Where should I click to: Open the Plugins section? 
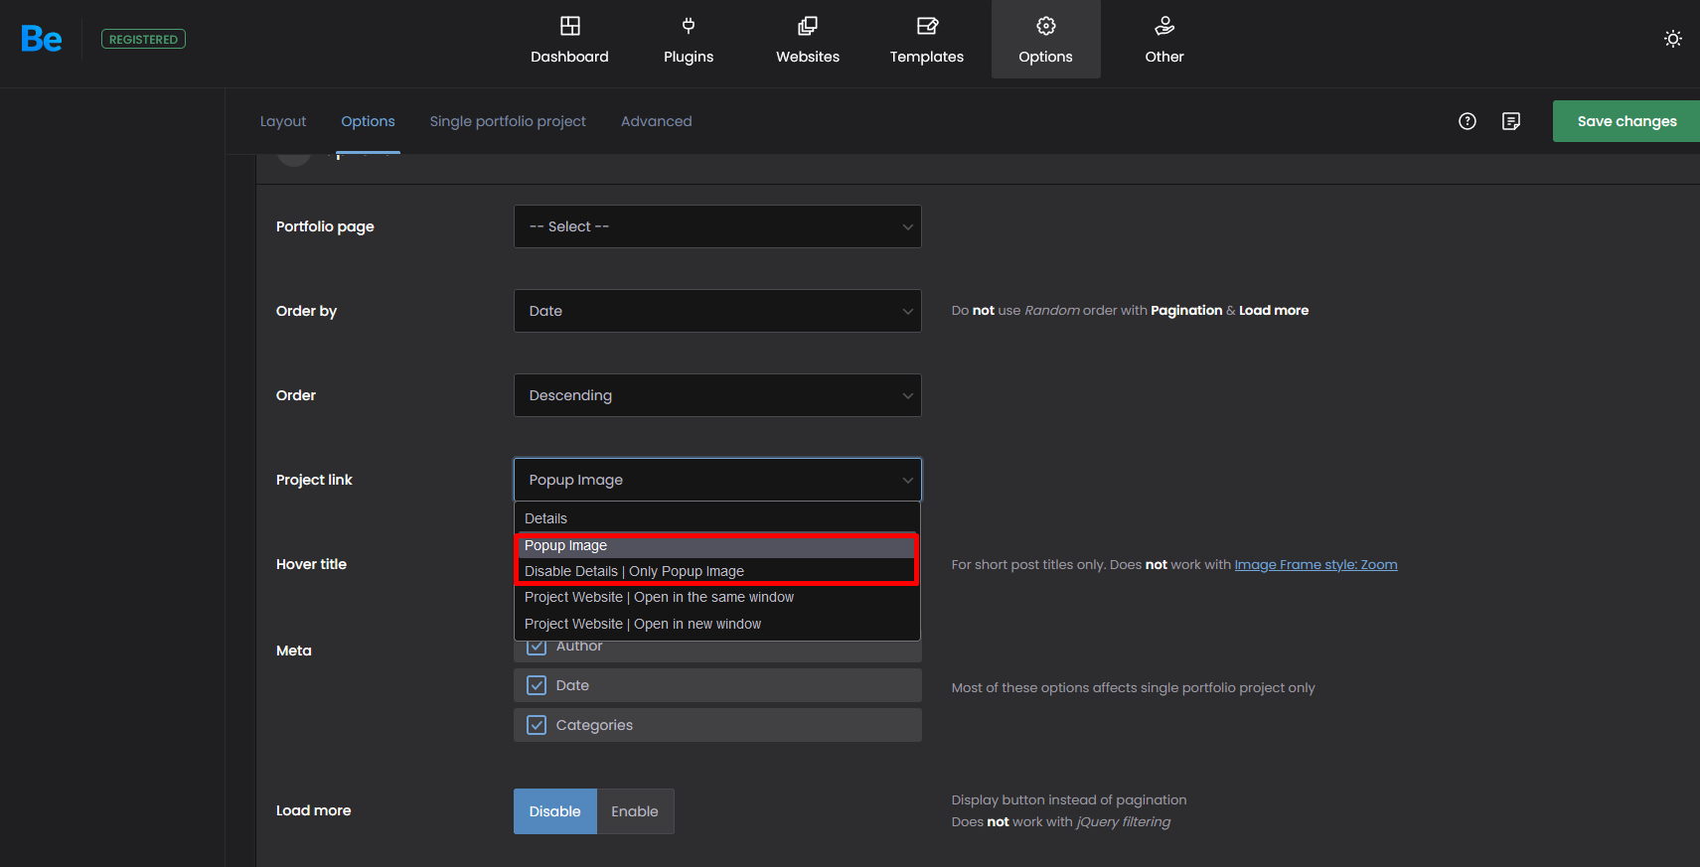point(689,40)
